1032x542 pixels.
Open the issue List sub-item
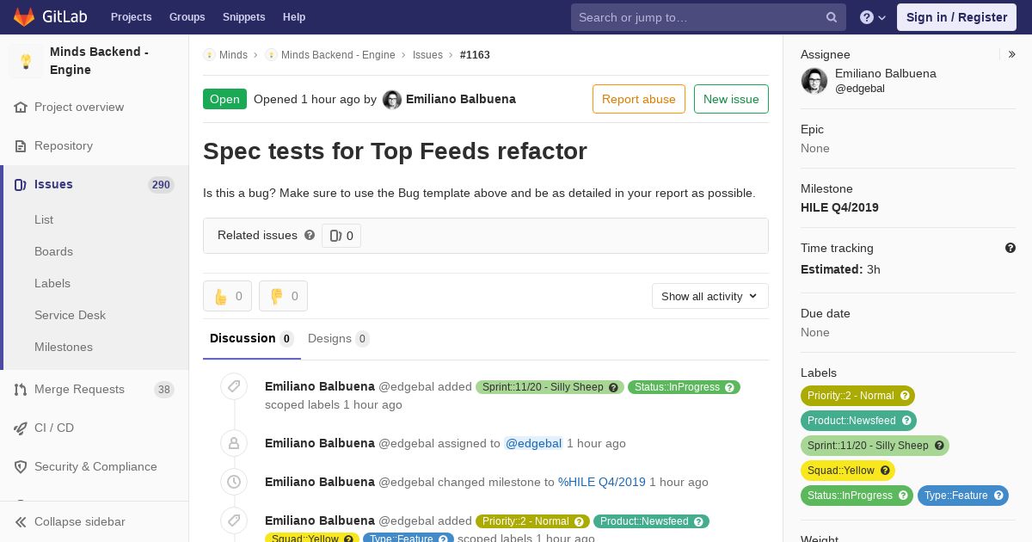pyautogui.click(x=44, y=220)
